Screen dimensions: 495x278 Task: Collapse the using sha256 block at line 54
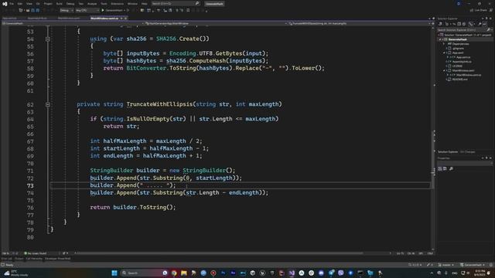pyautogui.click(x=48, y=39)
